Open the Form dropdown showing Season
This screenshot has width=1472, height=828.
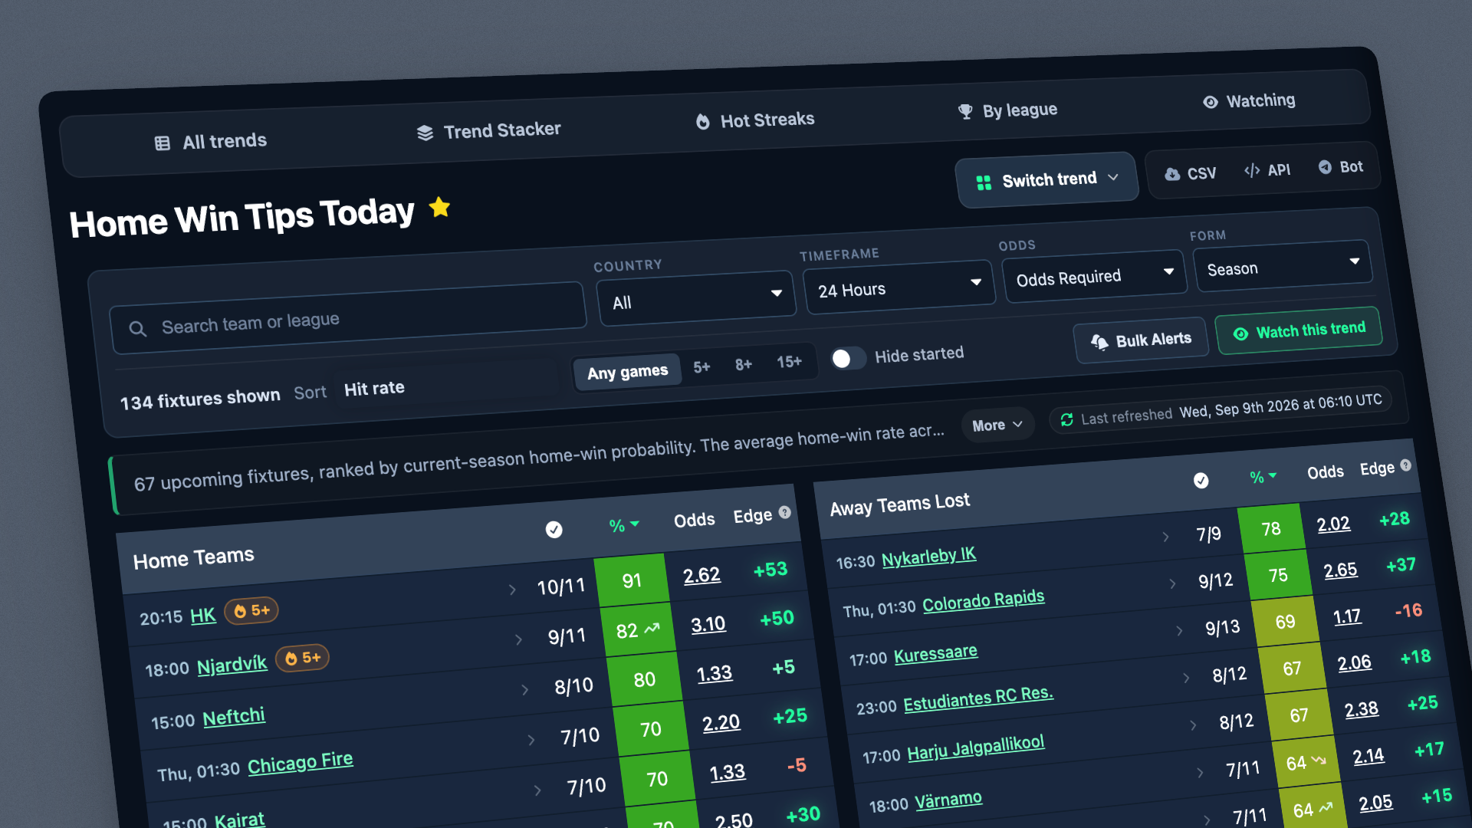pos(1282,265)
